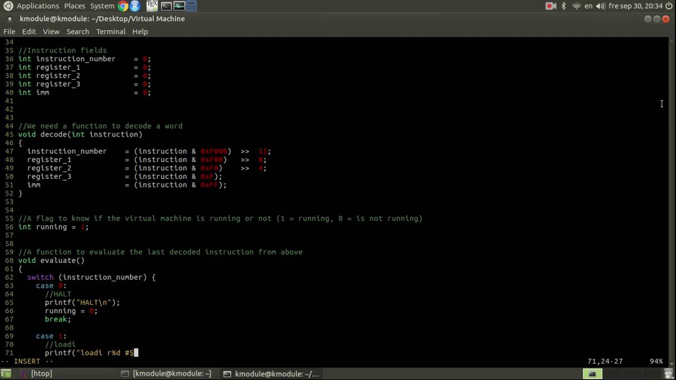Viewport: 676px width, 380px height.
Task: Click 'imm' assignment on line 51
Action: tap(127, 185)
